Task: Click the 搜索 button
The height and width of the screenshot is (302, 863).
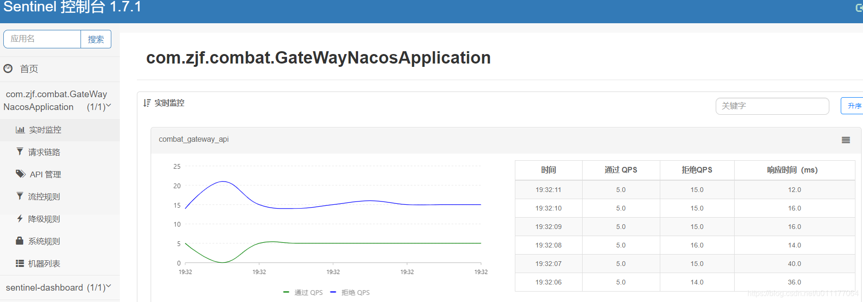Action: coord(96,39)
